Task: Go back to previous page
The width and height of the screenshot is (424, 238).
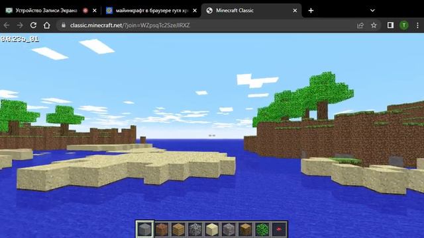Action: (7, 25)
